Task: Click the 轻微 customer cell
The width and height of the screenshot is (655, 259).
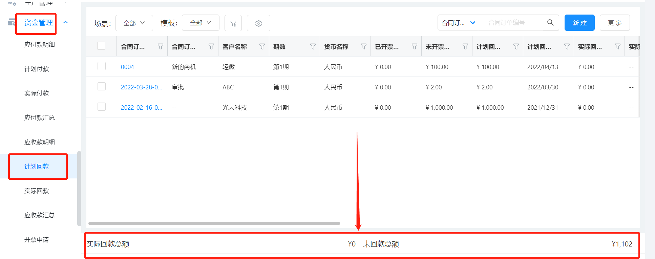Action: click(x=229, y=67)
